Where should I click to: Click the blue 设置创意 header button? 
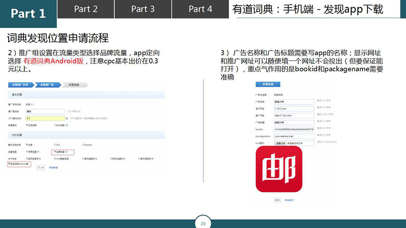click(268, 84)
